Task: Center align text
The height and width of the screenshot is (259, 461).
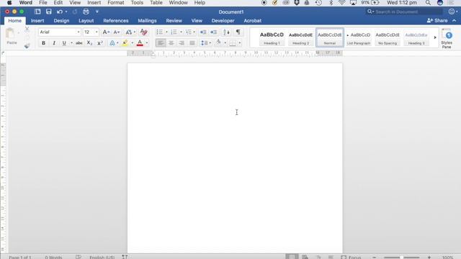Action: tap(171, 43)
